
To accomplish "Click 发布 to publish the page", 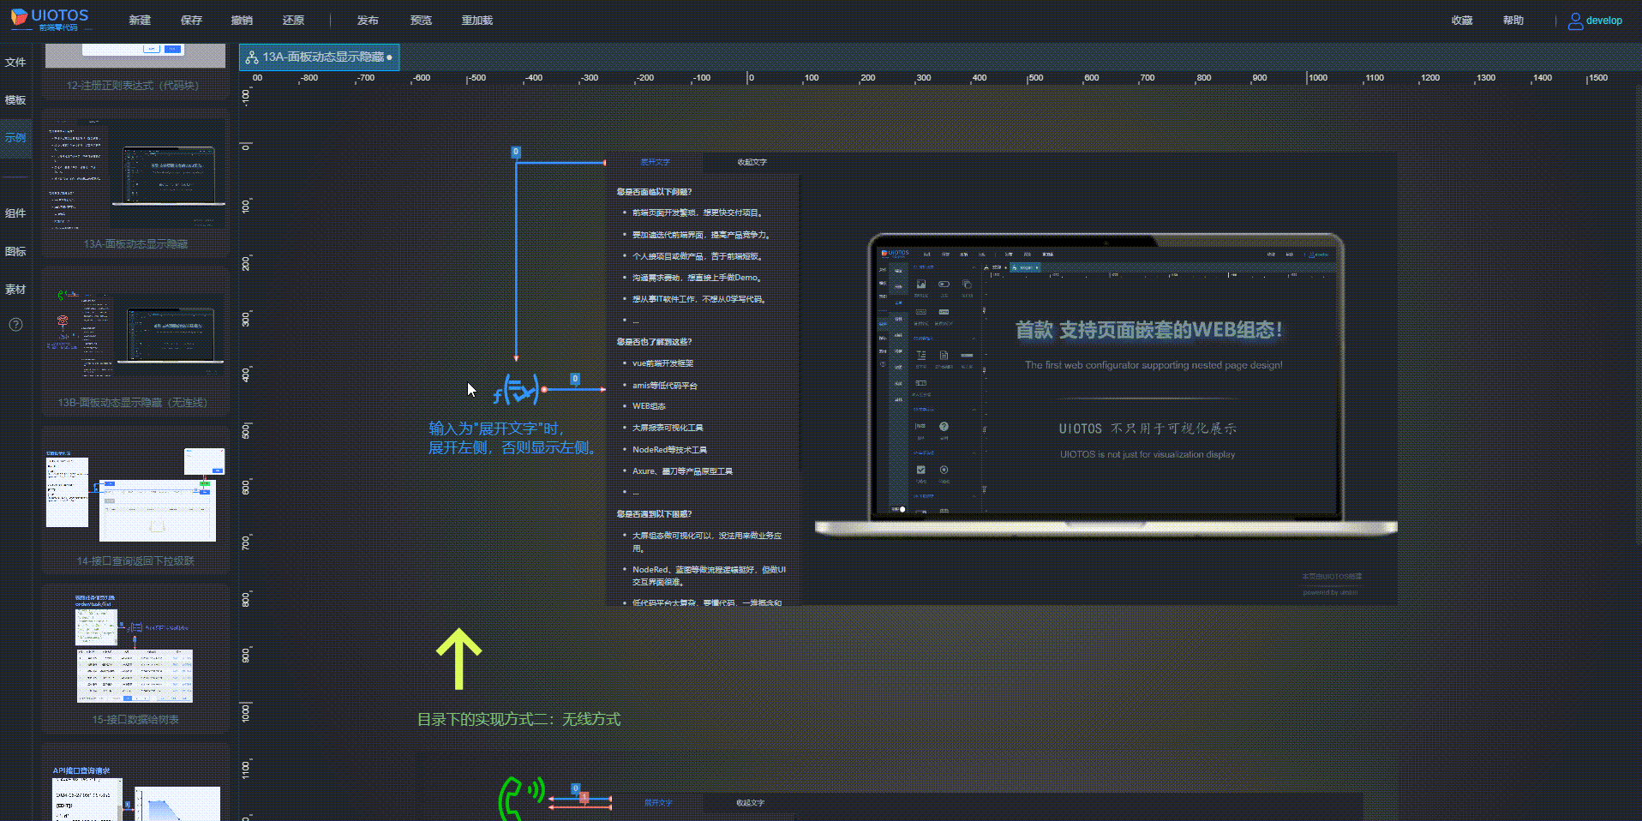I will 368,21.
